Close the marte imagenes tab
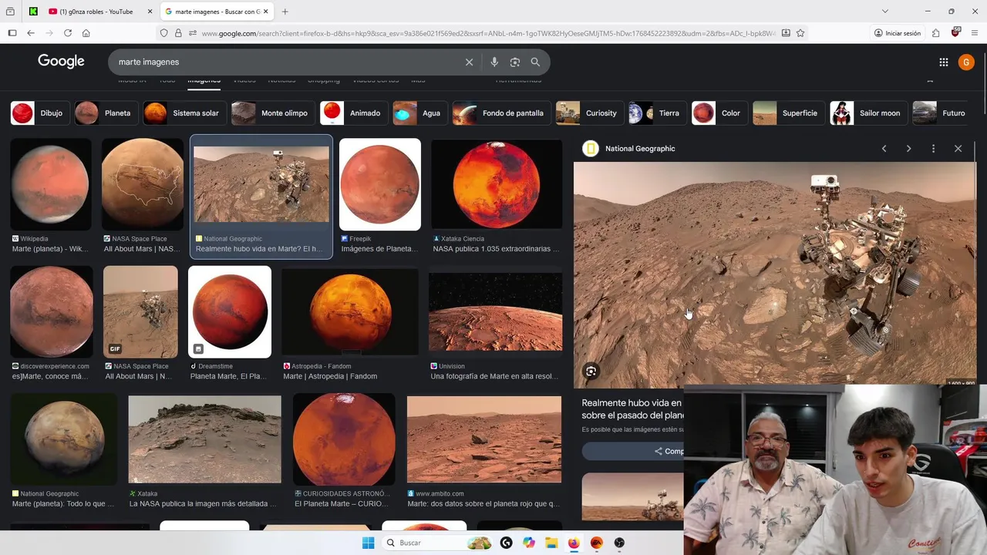 pyautogui.click(x=267, y=12)
